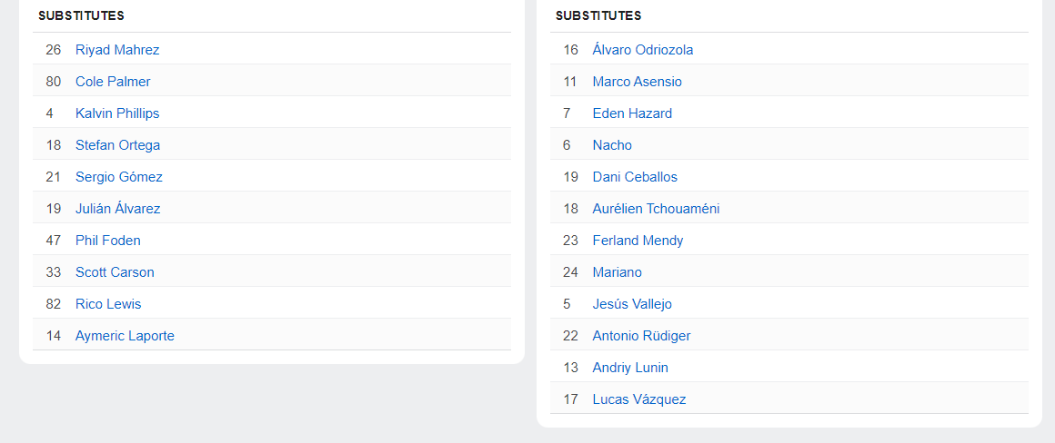Click Scott Carson's name link
Screen dimensions: 1055x443
[115, 272]
